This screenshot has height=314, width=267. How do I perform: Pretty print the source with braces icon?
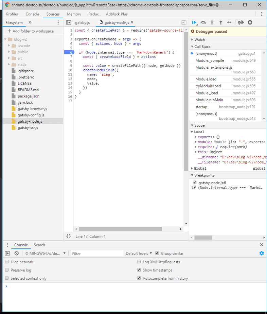coord(69,236)
